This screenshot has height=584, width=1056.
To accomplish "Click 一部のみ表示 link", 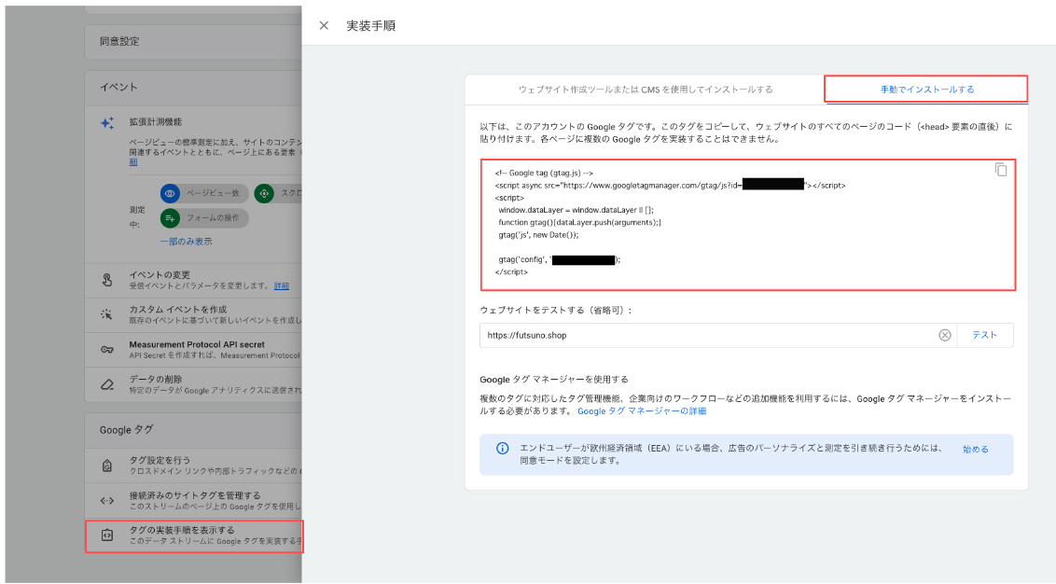I will click(x=186, y=241).
